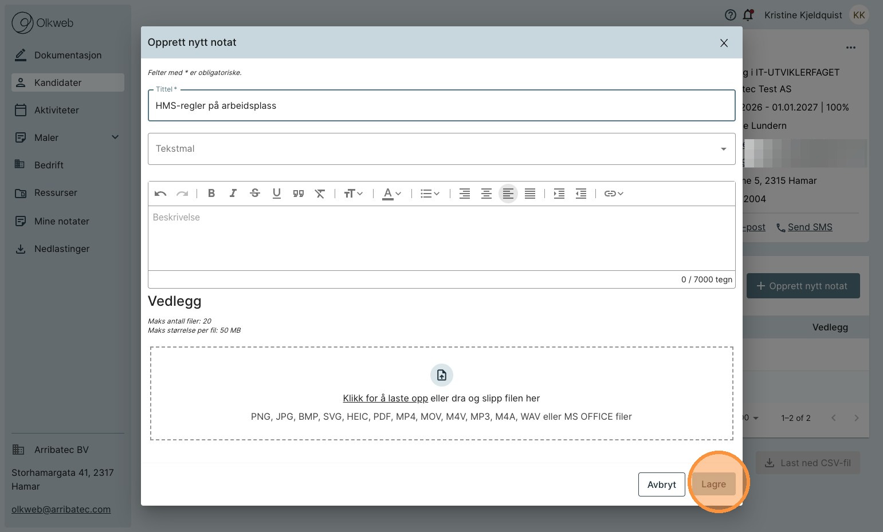Apply strikethrough text formatting

click(x=255, y=194)
